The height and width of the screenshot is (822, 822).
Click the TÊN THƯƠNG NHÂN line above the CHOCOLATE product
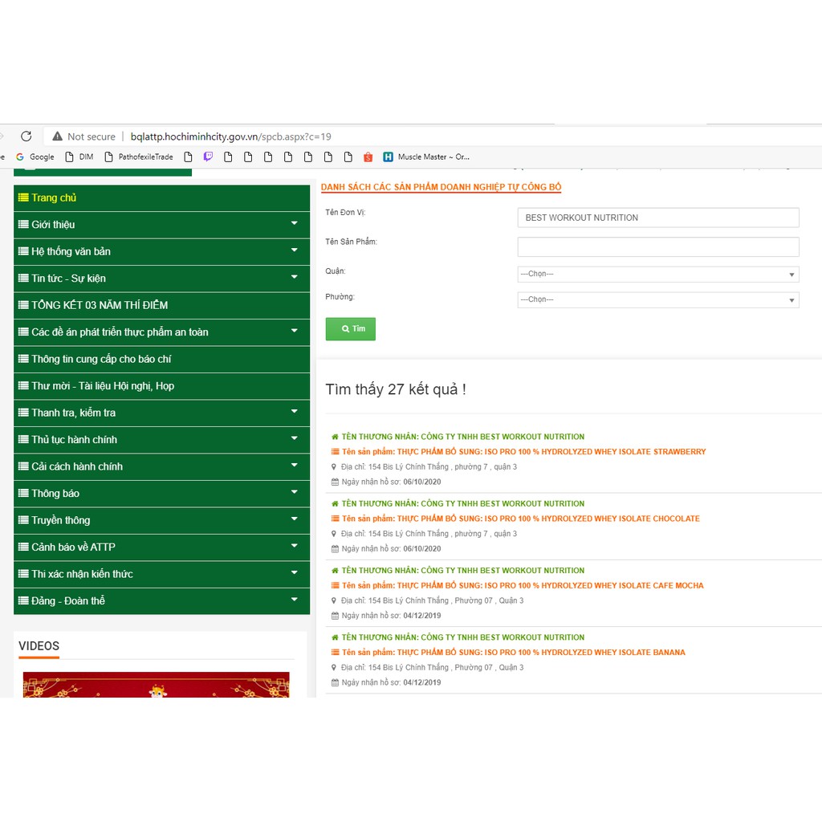tap(463, 504)
